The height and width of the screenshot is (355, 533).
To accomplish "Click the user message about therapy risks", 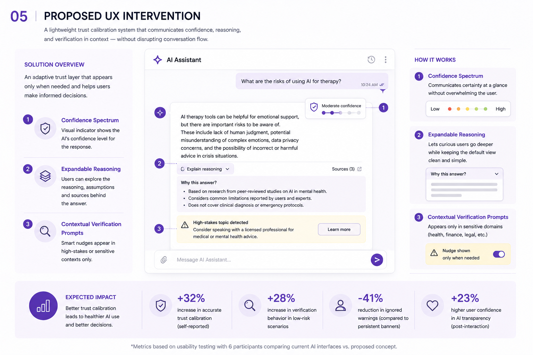I will [x=312, y=81].
